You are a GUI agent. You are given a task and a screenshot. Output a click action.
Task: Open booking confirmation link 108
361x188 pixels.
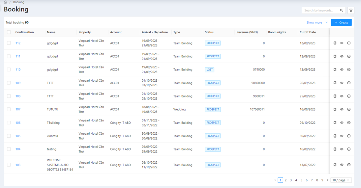[18, 96]
